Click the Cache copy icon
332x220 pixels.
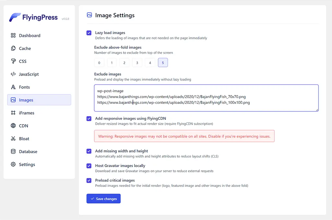pyautogui.click(x=13, y=48)
